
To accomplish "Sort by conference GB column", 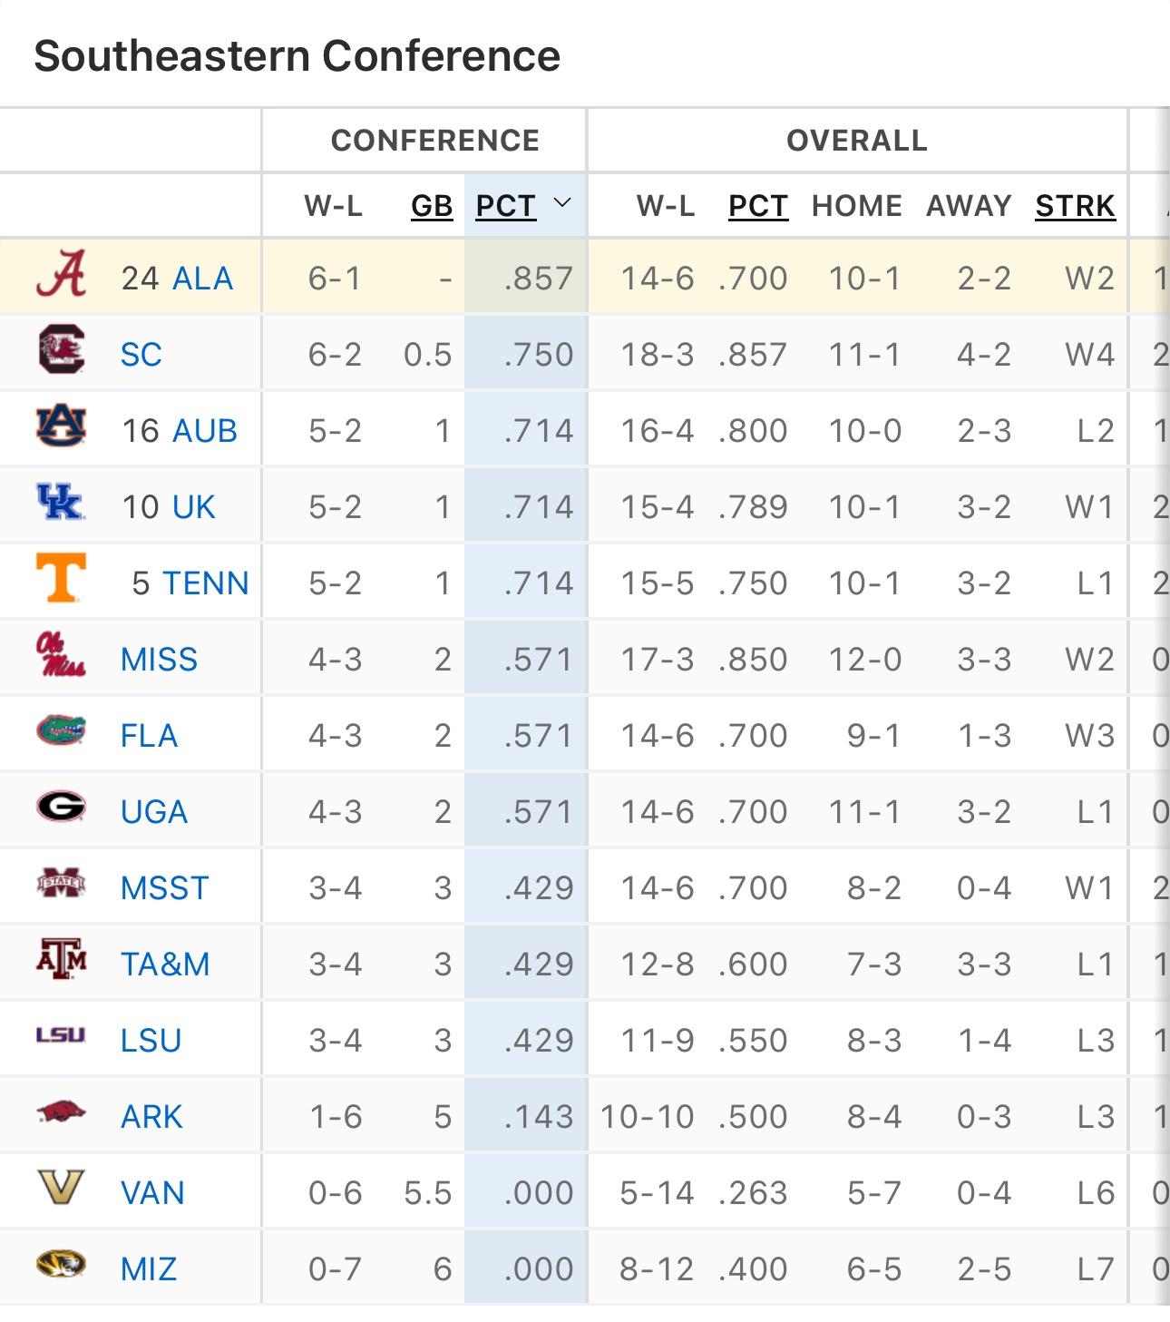I will coord(432,206).
